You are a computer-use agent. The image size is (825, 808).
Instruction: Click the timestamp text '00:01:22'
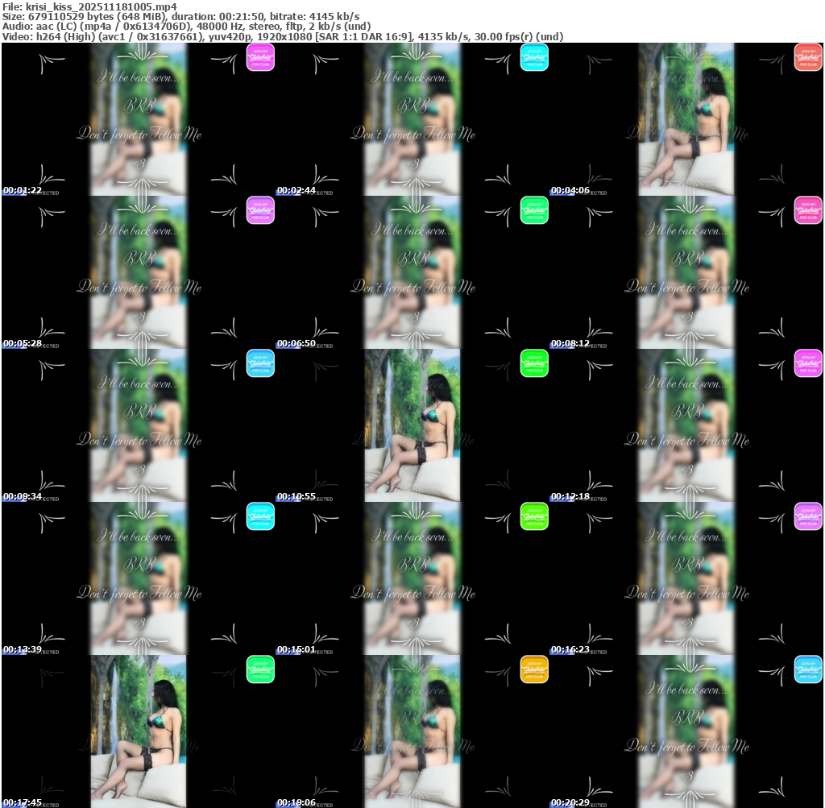[x=23, y=190]
